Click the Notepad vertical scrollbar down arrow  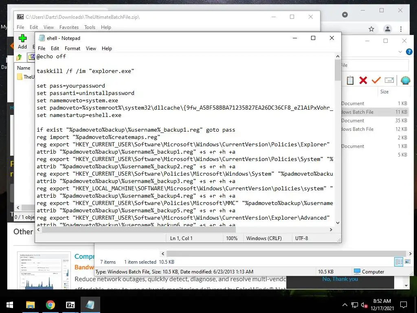click(x=338, y=223)
